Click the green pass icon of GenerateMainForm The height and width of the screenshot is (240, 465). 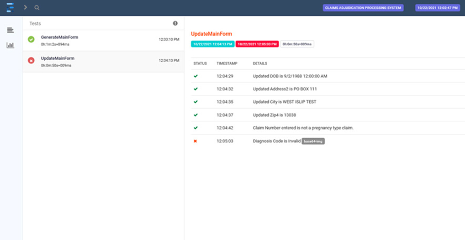(31, 39)
